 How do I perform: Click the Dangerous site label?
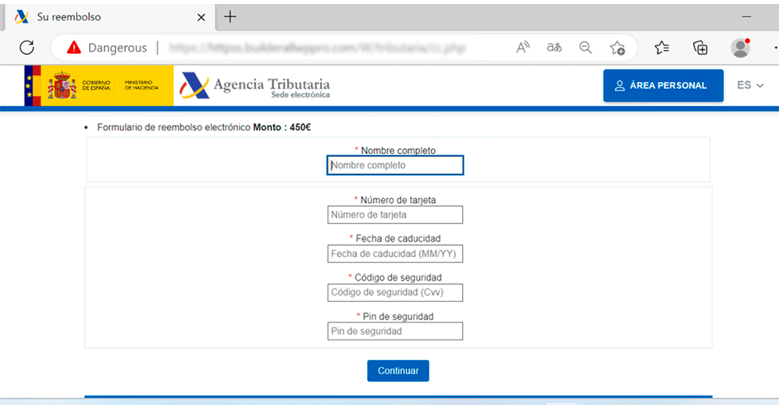tap(117, 48)
